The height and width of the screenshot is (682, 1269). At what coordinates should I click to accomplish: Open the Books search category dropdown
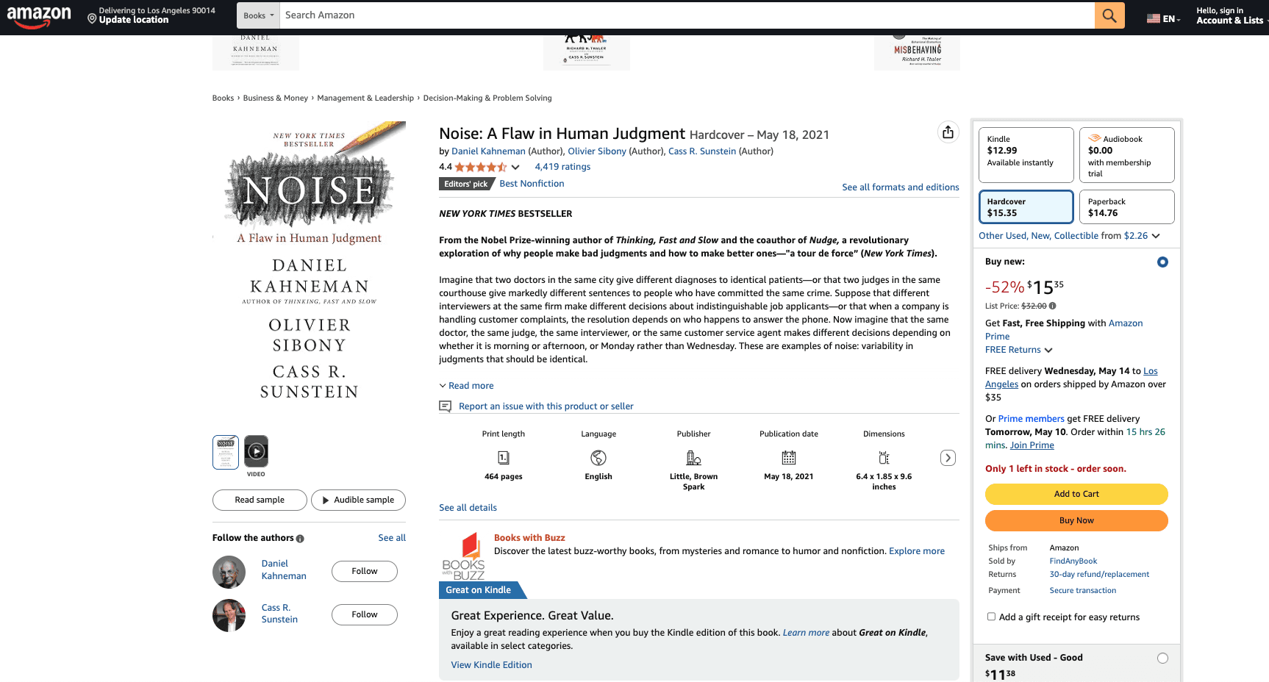[x=258, y=15]
